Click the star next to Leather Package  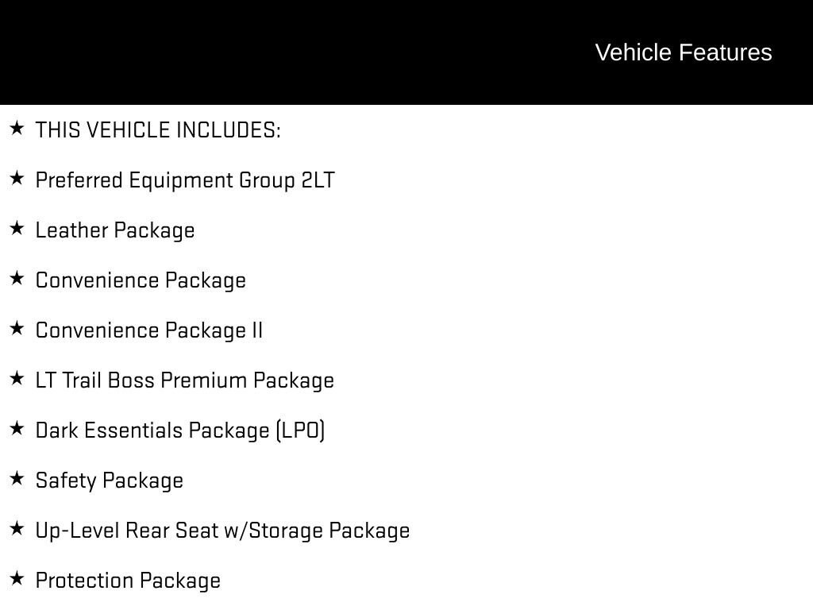click(17, 228)
